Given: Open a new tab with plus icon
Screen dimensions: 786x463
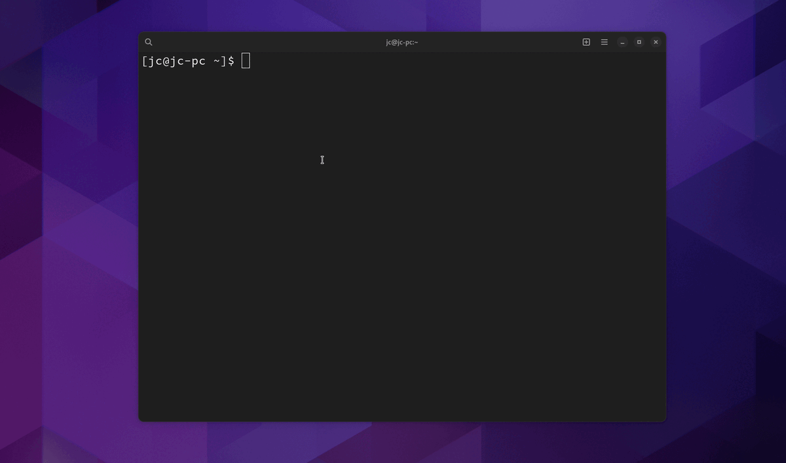Looking at the screenshot, I should (x=586, y=42).
